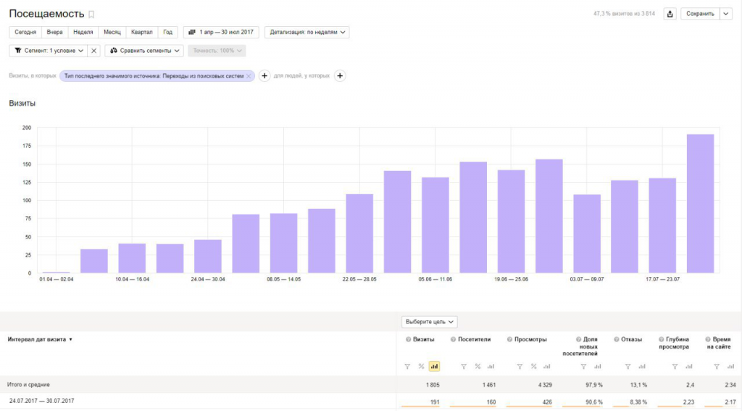Open help icon next to Доля новых посетителей

click(578, 339)
